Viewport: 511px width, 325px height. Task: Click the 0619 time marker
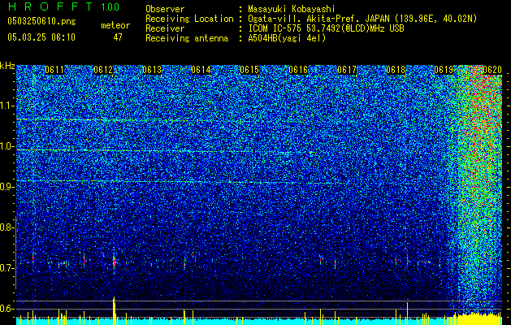[444, 70]
